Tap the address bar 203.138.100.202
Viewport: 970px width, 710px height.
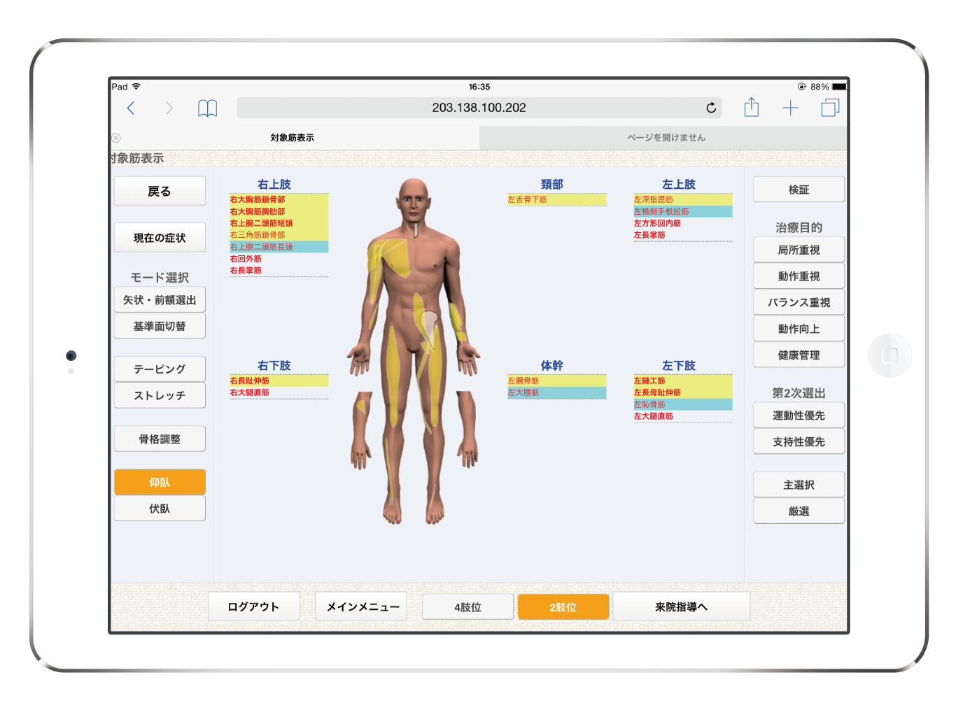point(479,108)
